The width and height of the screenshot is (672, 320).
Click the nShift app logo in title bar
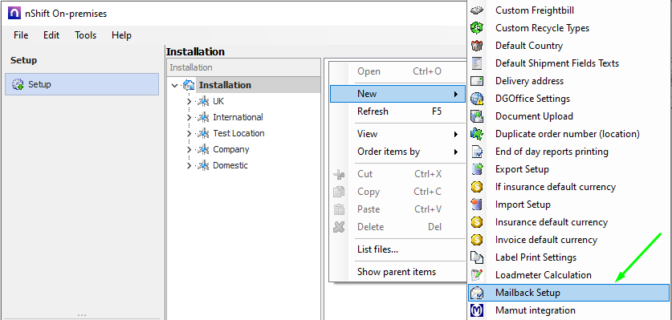14,14
